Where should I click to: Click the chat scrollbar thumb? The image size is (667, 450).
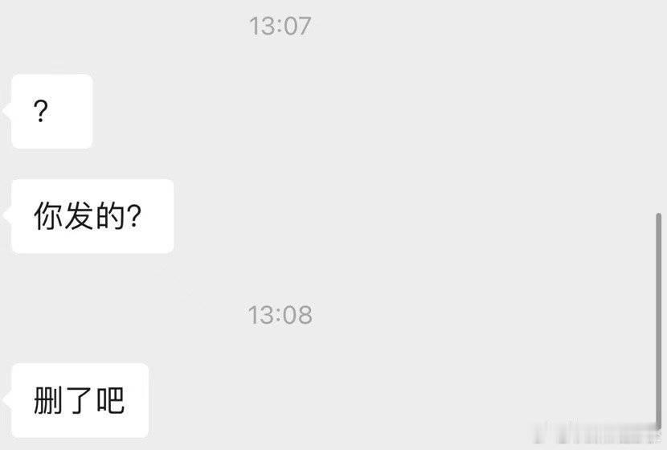[x=658, y=321]
